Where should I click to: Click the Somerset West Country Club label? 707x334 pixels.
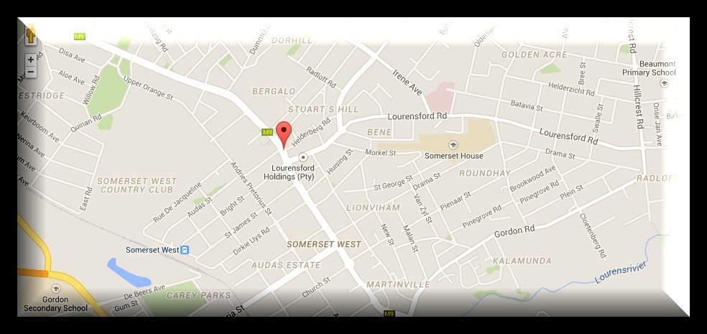(137, 185)
